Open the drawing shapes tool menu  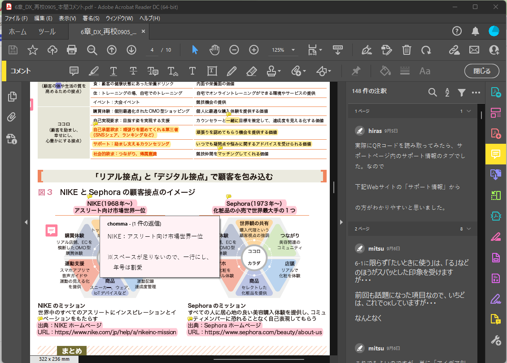click(x=323, y=71)
